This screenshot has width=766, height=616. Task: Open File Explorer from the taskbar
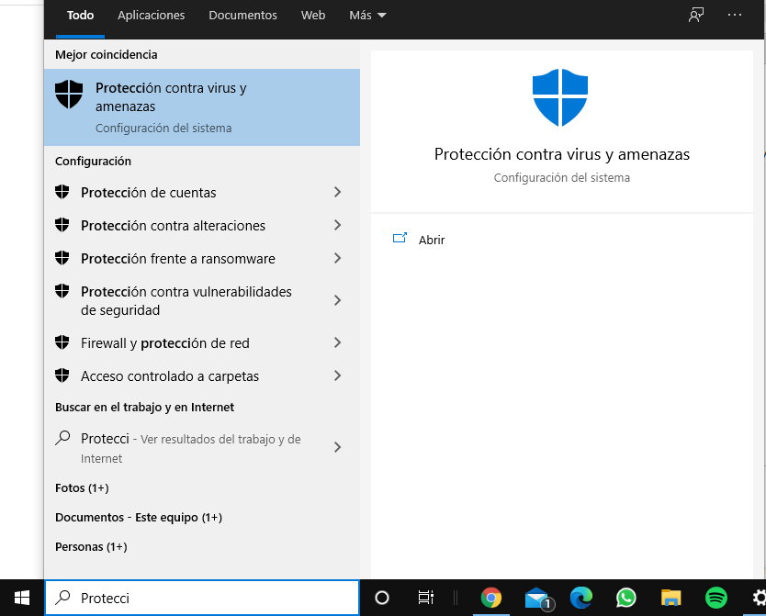tap(670, 598)
